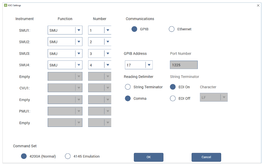Choose 4145 Emulation command set
The width and height of the screenshot is (263, 165).
point(68,156)
